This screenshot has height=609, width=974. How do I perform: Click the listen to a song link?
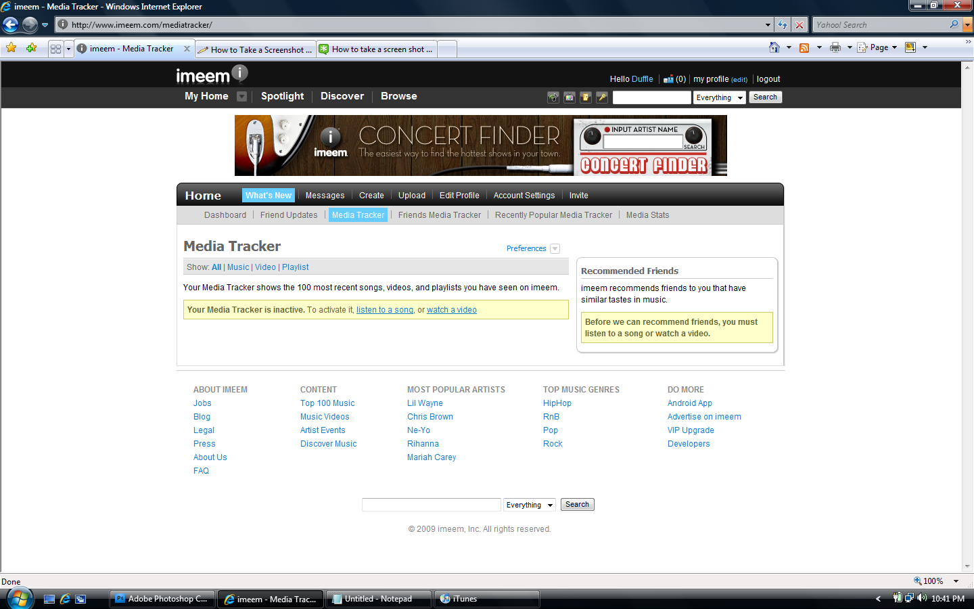[385, 310]
